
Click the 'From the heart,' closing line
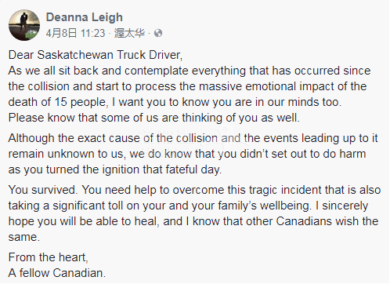(x=48, y=257)
